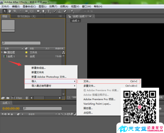Toggle the composition viewer lock icon
The width and height of the screenshot is (164, 133).
[70, 16]
